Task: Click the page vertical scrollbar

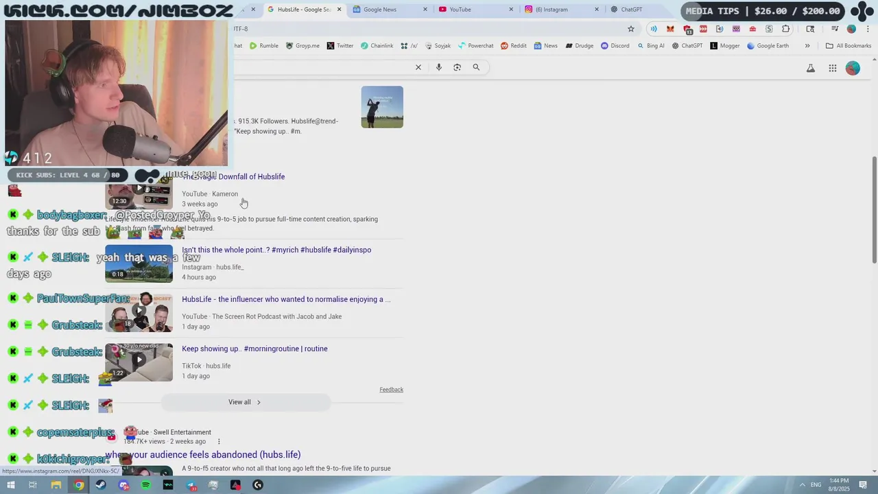Action: (x=874, y=209)
